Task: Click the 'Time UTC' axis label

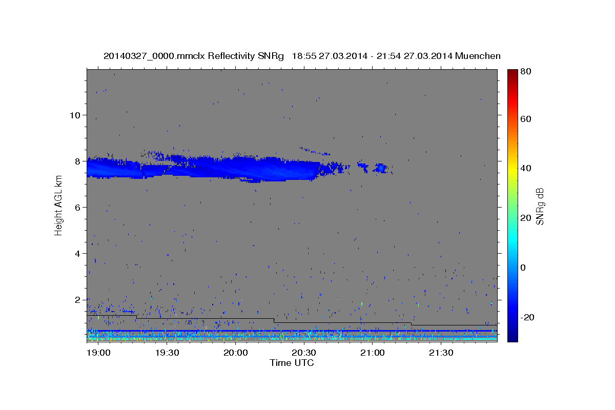Action: coord(292,363)
